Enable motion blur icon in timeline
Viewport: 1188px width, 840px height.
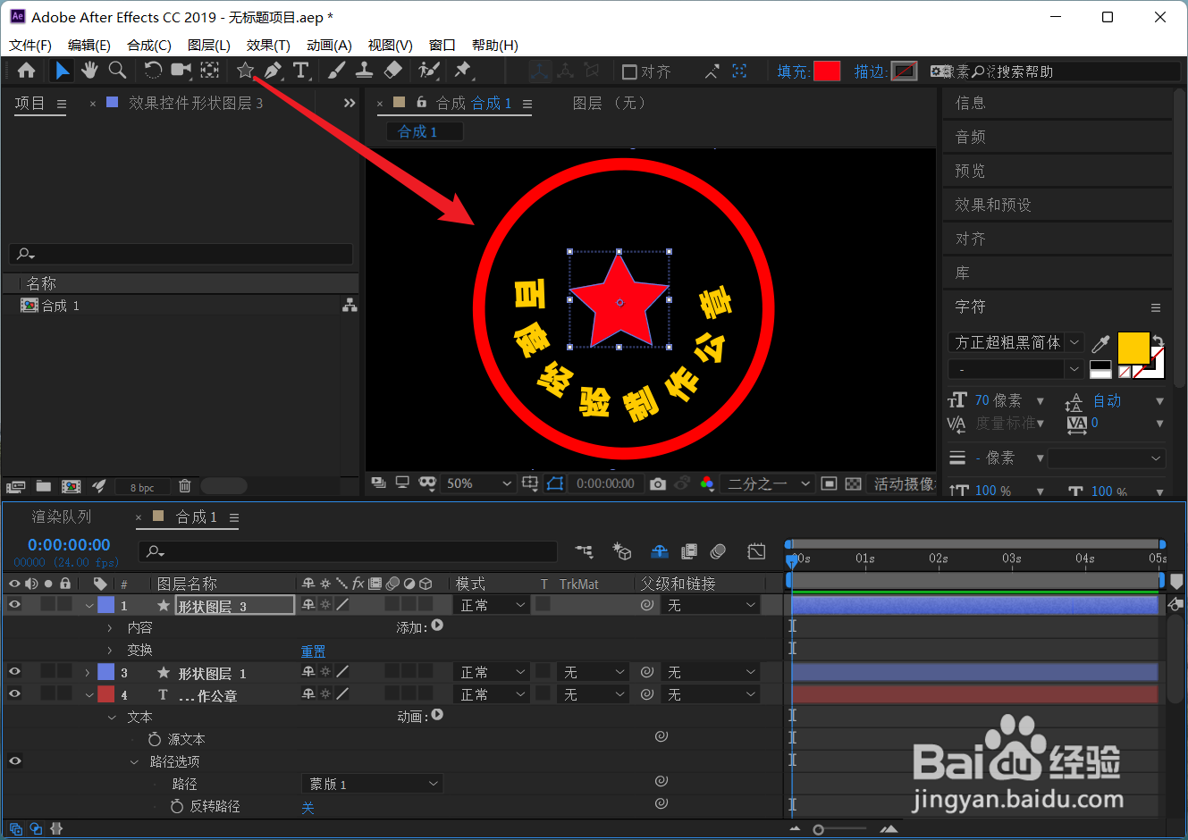point(718,552)
